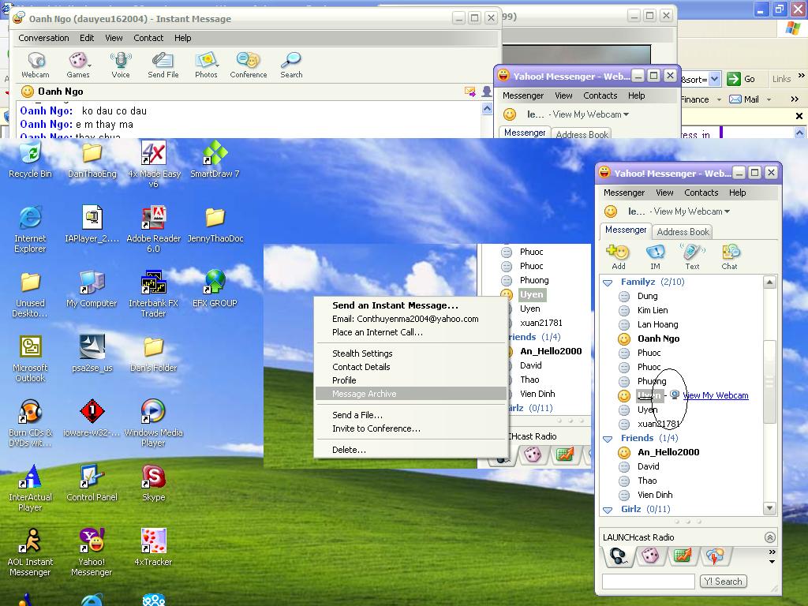Screen dimensions: 808x606
Task: Select Yahoo! Messenger desktop shortcut
Action: click(x=92, y=552)
